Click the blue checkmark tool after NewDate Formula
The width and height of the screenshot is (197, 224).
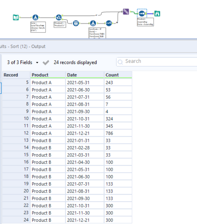click(x=109, y=23)
